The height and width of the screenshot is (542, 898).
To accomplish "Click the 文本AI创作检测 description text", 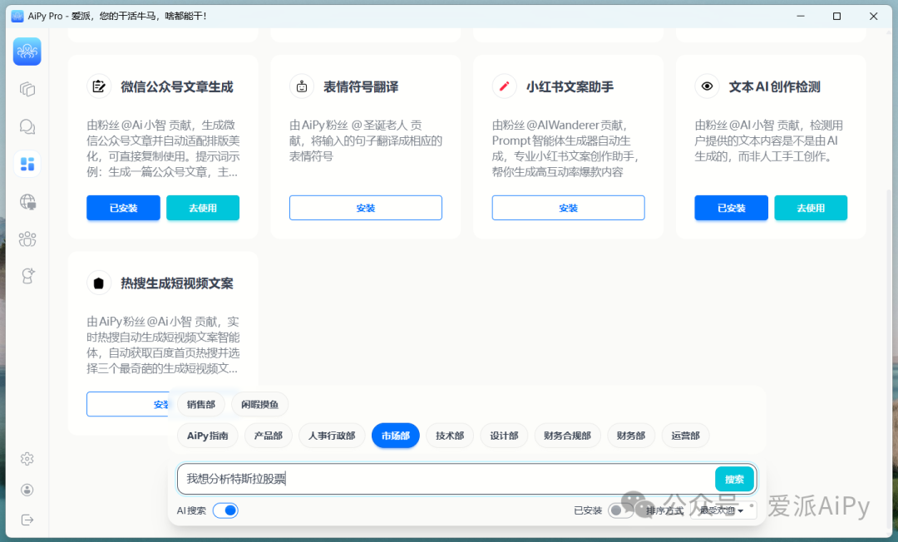I will (768, 140).
